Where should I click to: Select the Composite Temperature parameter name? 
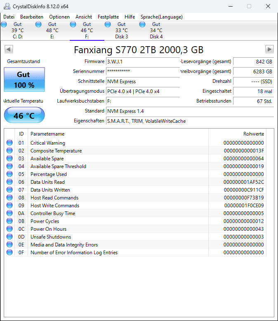pyautogui.click(x=56, y=151)
